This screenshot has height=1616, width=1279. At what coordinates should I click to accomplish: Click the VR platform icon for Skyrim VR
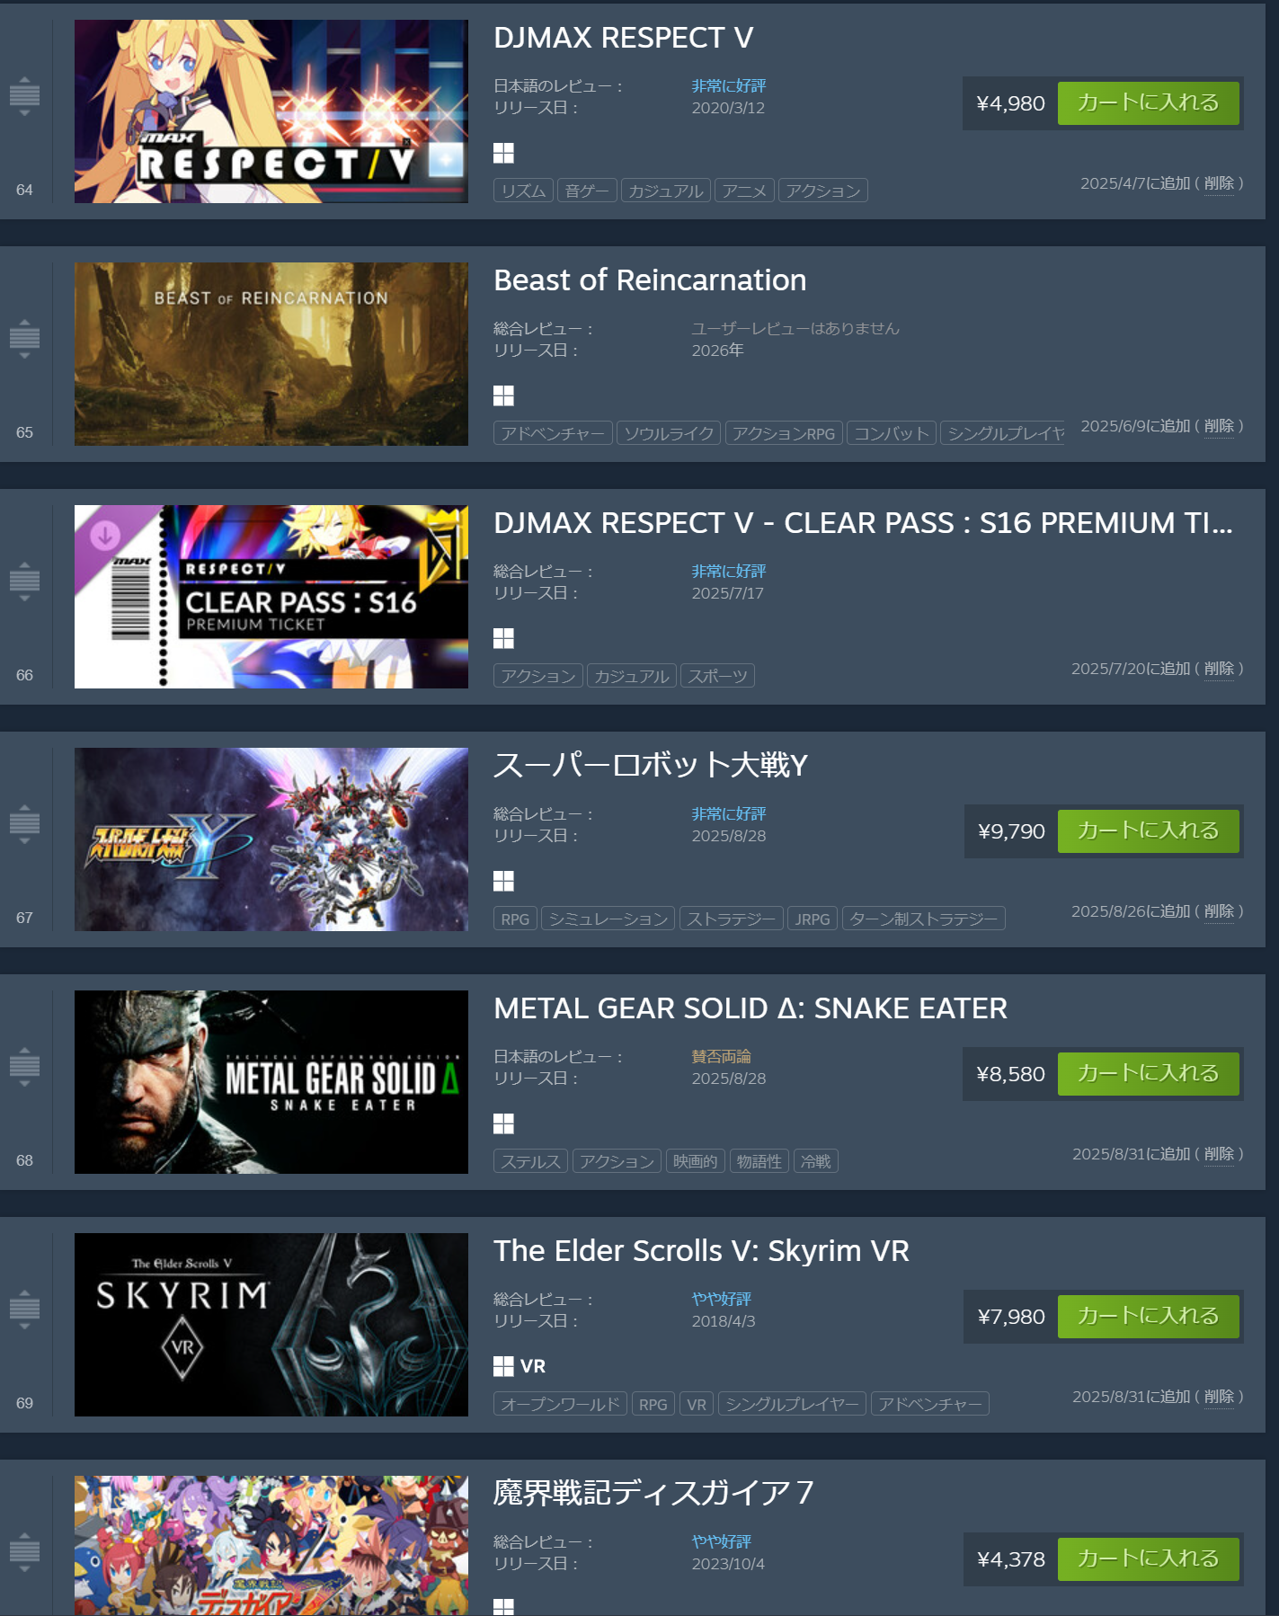[x=533, y=1366]
